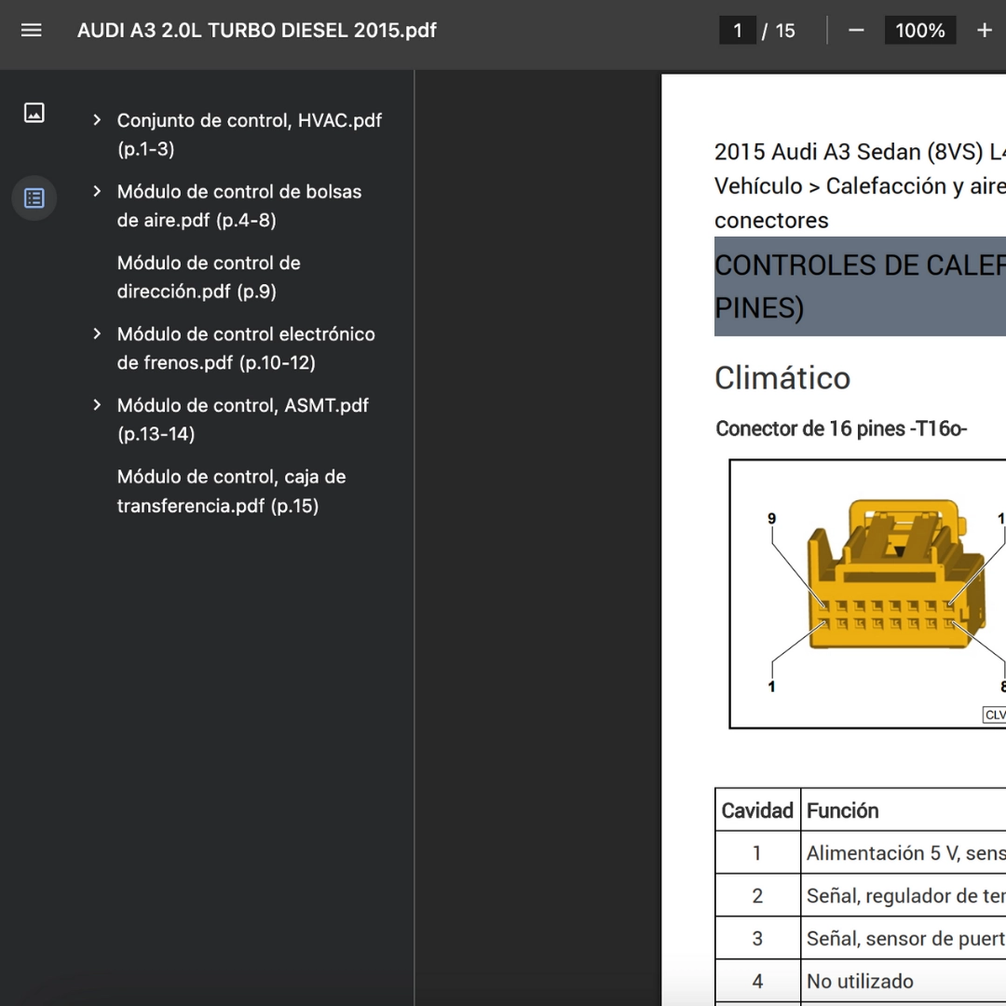
Task: Click the 100% zoom level field
Action: [x=919, y=31]
